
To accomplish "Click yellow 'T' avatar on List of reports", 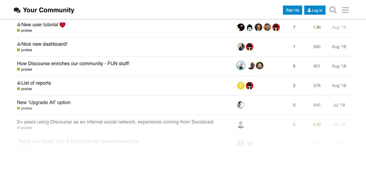I will click(x=241, y=86).
